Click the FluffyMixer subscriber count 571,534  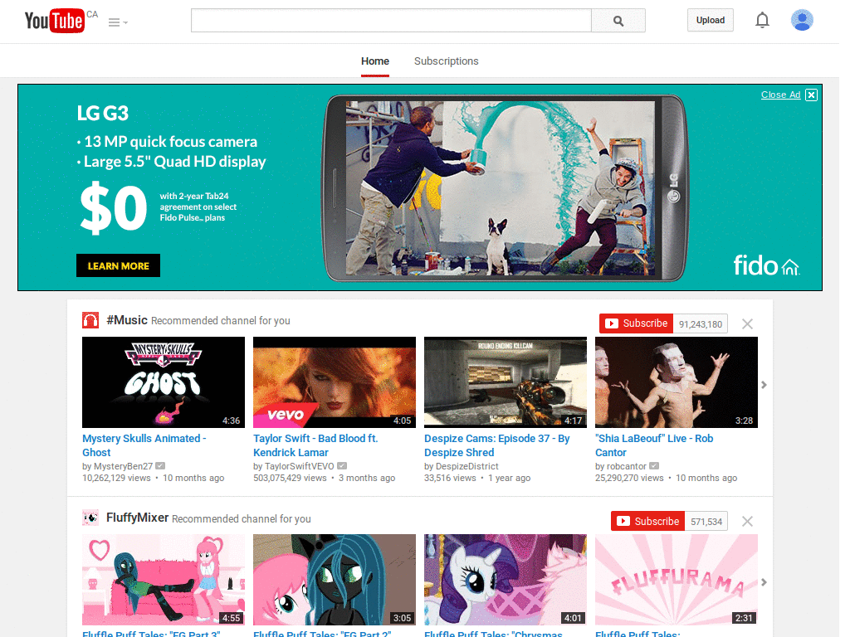[706, 522]
